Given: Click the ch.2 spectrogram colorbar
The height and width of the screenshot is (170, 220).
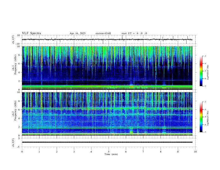Looking at the screenshot, I should pos(201,117).
